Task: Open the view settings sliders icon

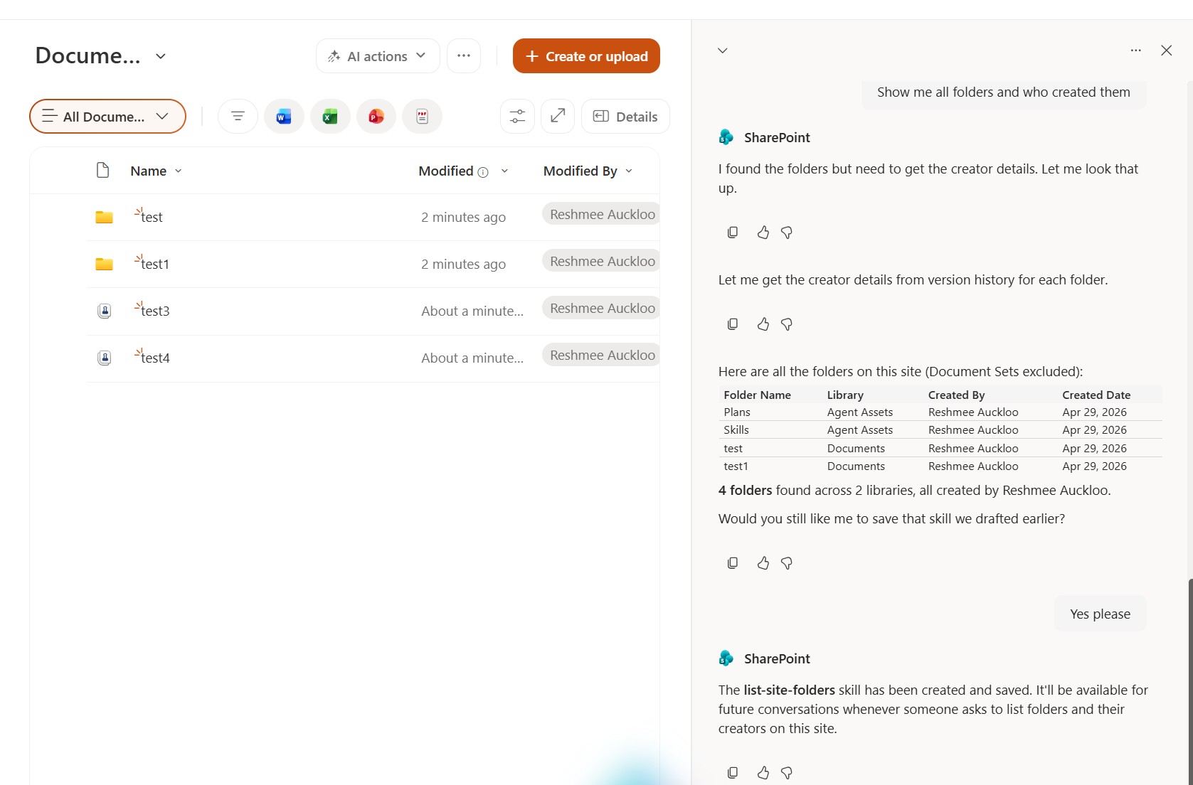Action: [x=517, y=117]
